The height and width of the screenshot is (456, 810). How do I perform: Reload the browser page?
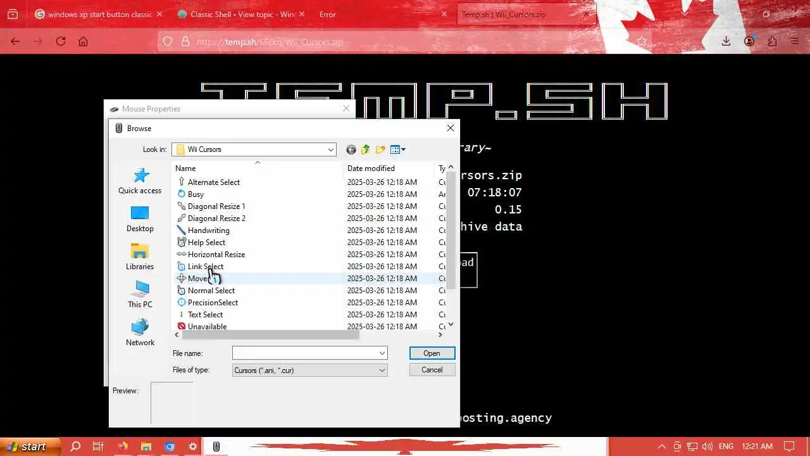[x=61, y=41]
